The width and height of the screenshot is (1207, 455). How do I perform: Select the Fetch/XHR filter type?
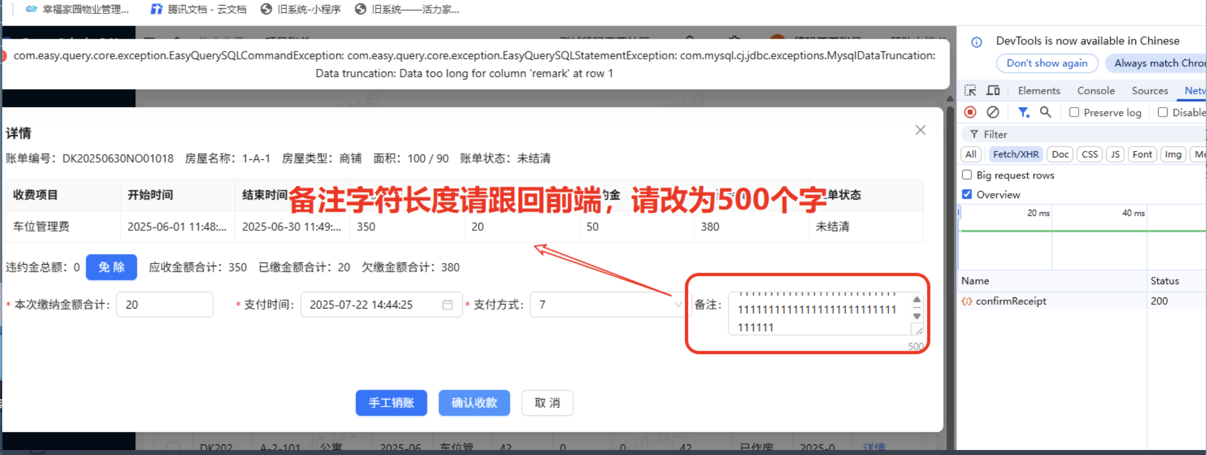coord(1015,154)
